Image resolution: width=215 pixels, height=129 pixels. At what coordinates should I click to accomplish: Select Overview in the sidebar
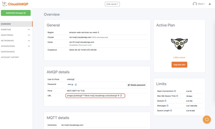click(16, 24)
